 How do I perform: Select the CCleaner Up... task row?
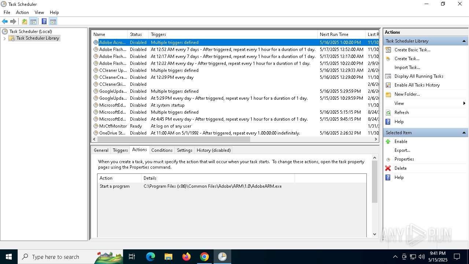(x=235, y=70)
